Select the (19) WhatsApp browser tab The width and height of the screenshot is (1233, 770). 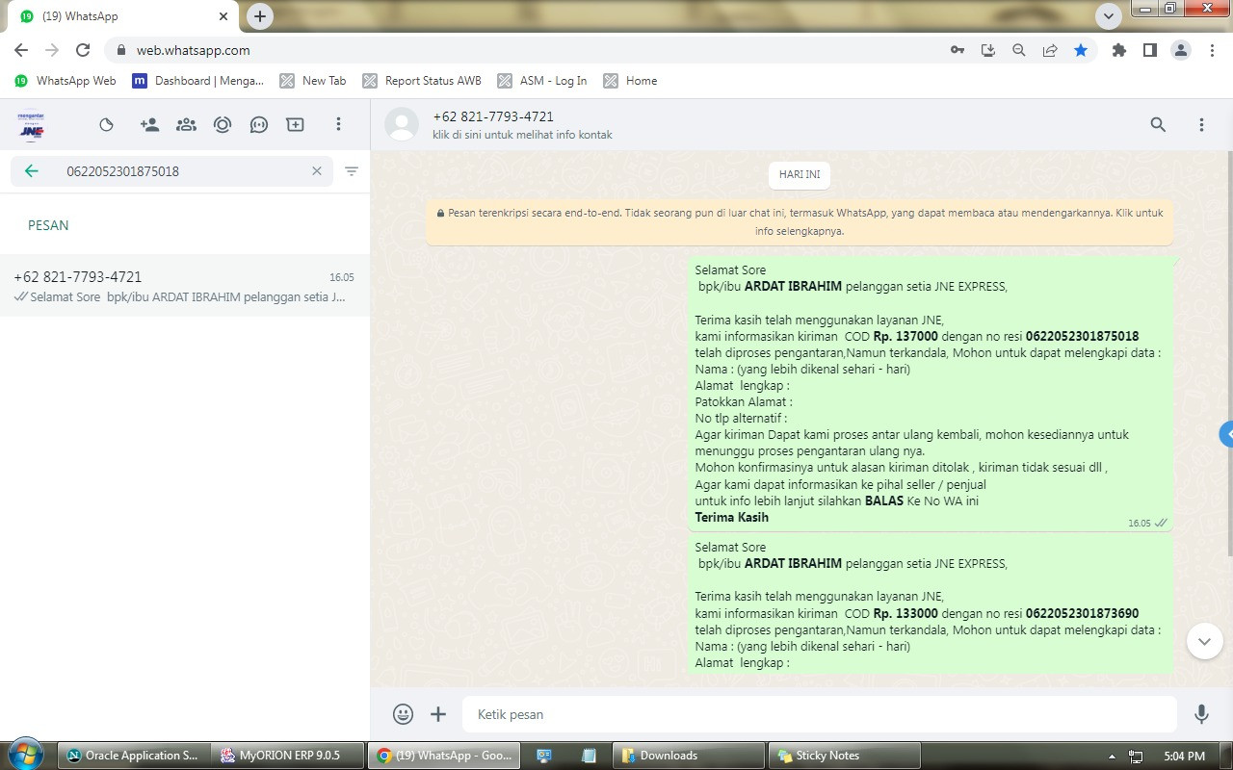tap(122, 16)
